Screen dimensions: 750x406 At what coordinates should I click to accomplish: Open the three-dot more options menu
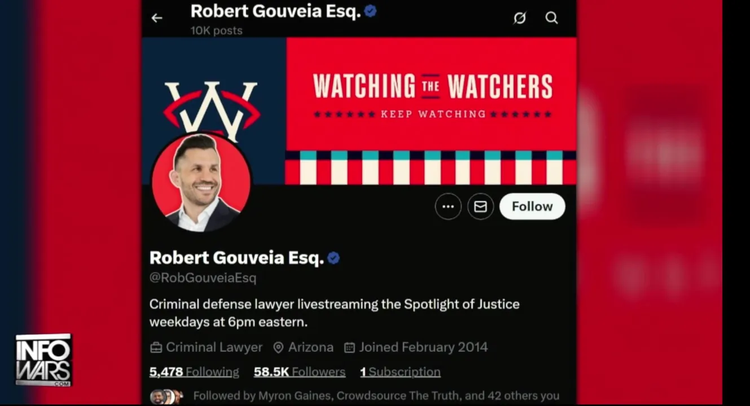tap(448, 206)
